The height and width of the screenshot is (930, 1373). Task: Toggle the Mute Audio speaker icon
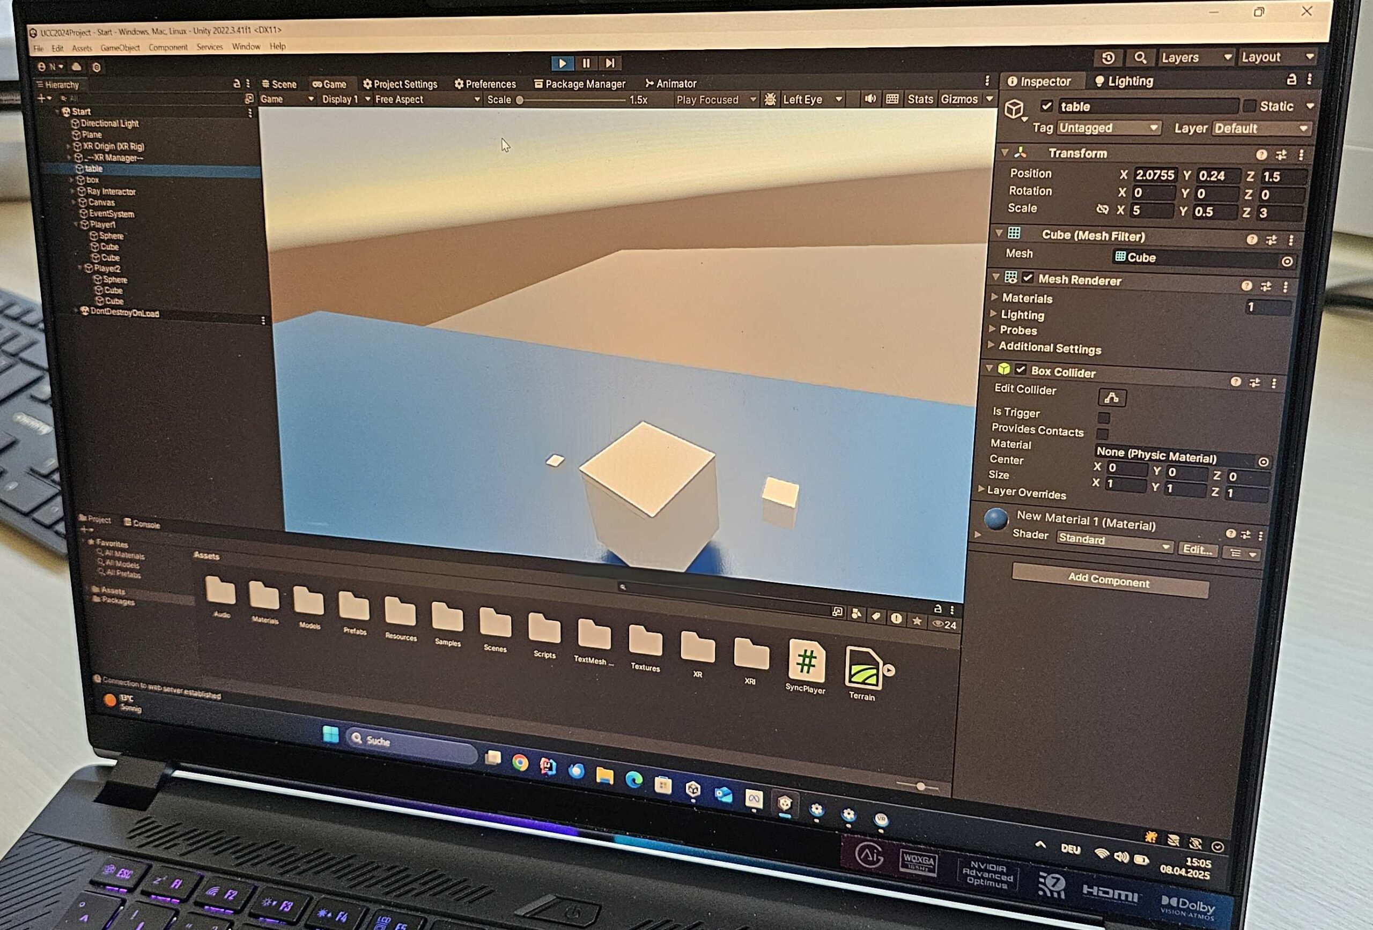(x=869, y=99)
